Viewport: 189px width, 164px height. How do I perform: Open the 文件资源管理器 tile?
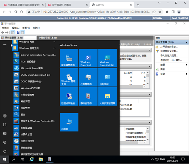tap(107, 96)
